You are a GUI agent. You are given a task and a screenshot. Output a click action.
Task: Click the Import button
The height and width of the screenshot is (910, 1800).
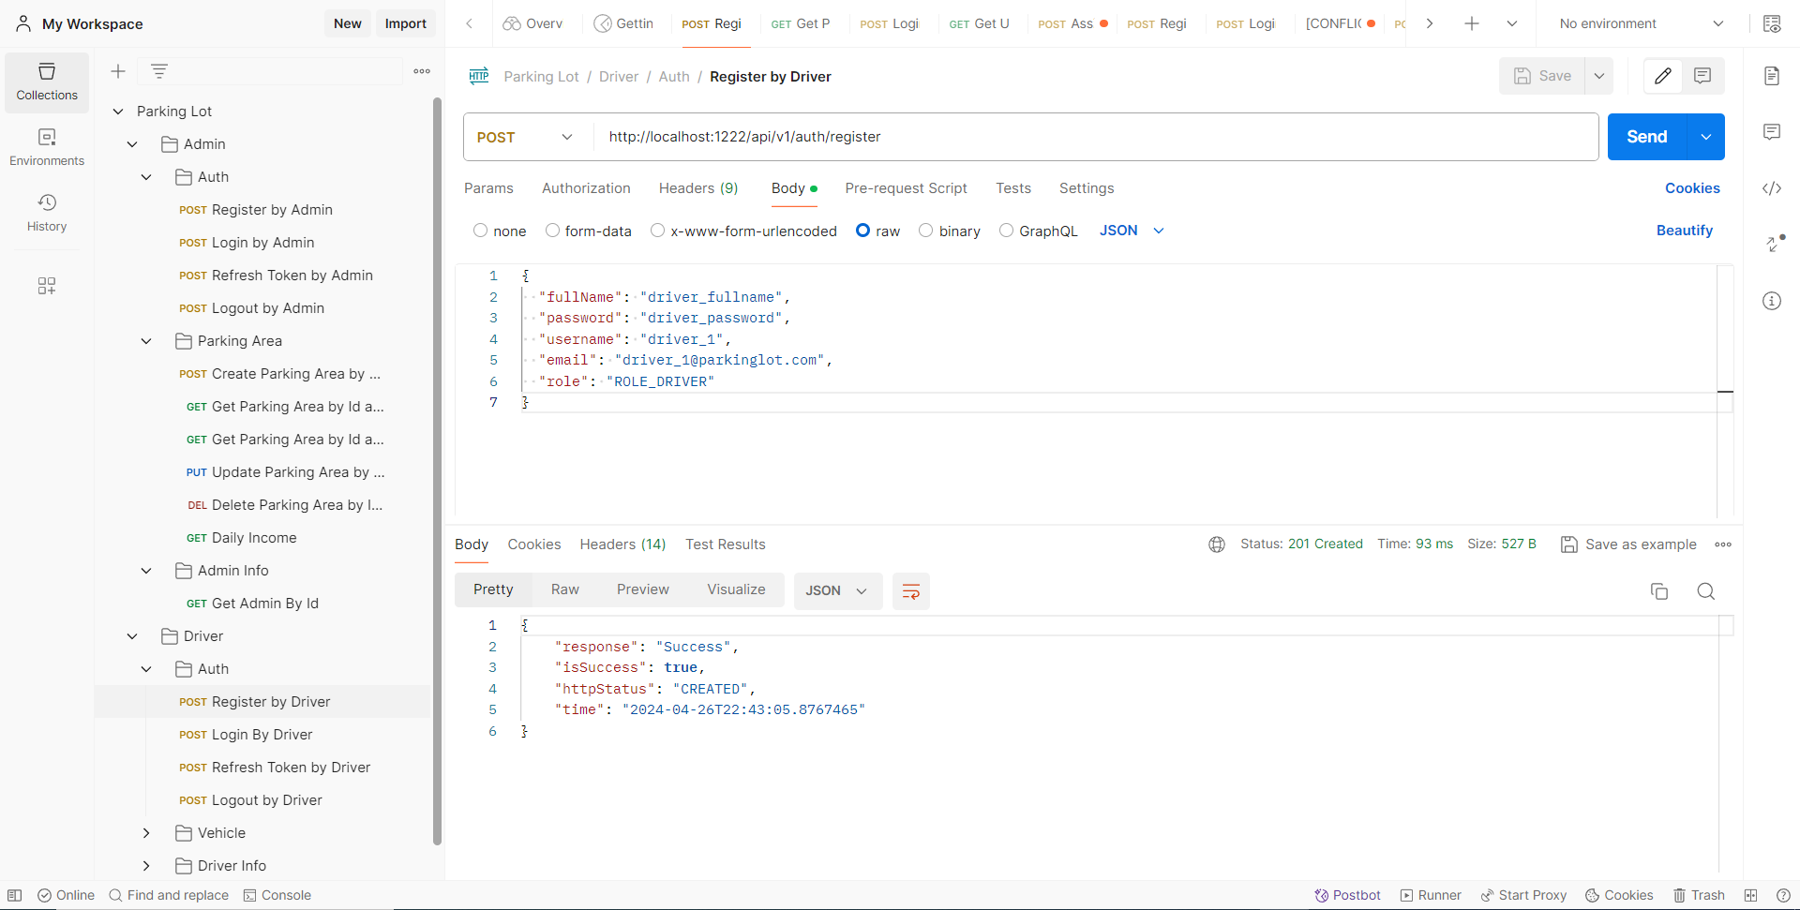[405, 23]
